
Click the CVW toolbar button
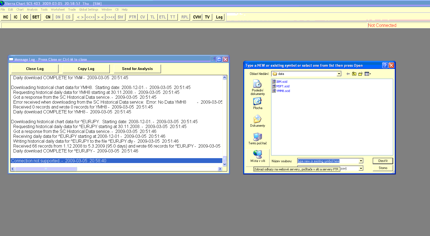point(197,17)
